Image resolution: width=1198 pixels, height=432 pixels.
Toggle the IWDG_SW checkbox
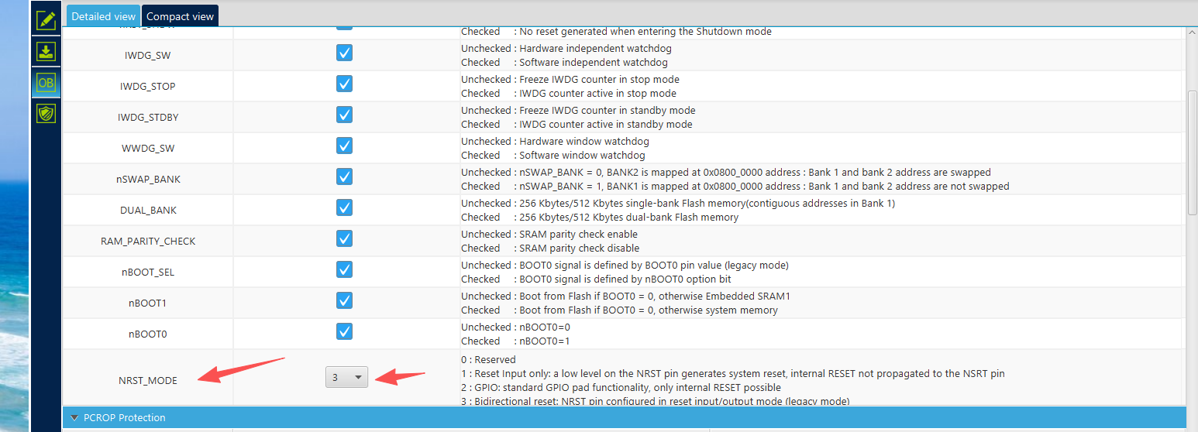tap(345, 53)
